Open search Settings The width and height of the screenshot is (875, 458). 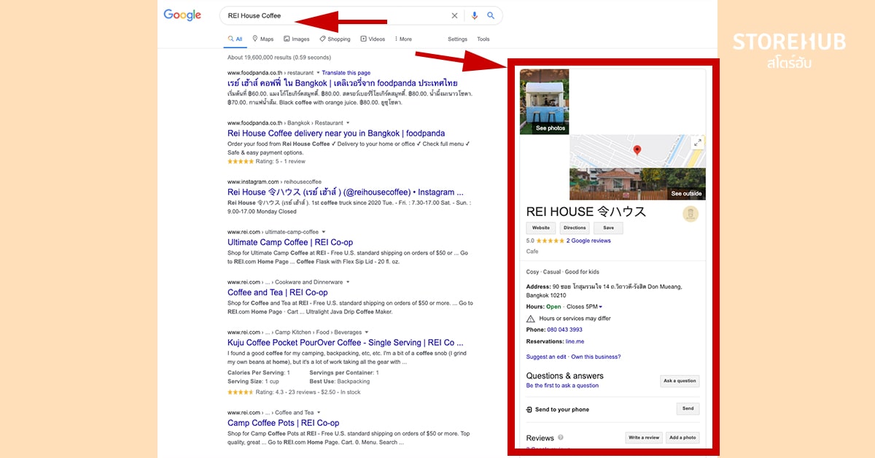click(457, 39)
